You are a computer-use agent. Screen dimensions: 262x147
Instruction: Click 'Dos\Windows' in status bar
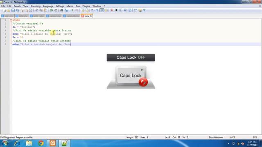pyautogui.click(x=216, y=137)
